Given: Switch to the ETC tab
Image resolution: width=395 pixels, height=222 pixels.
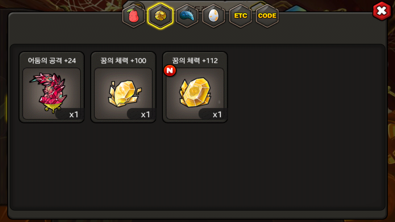Looking at the screenshot, I should click(x=240, y=16).
